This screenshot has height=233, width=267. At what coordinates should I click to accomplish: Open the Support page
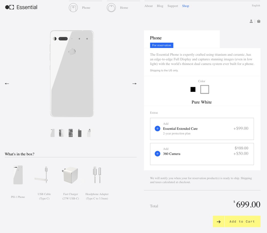[173, 6]
